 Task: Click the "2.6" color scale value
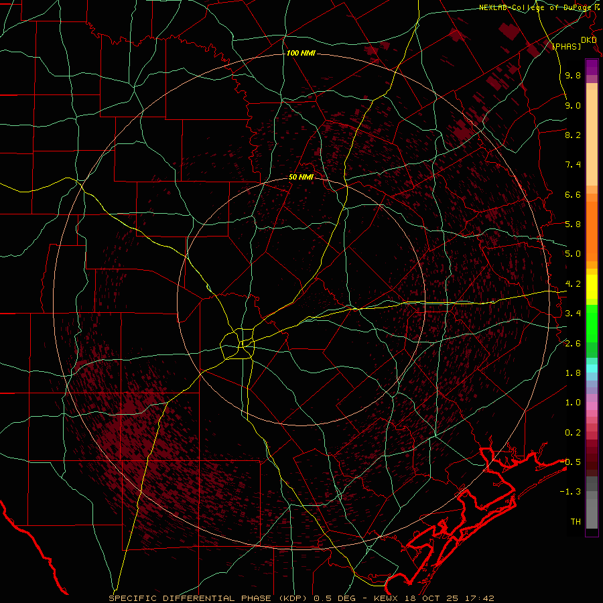pos(573,343)
